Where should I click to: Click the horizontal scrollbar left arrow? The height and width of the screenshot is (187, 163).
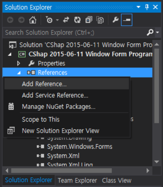7,171
